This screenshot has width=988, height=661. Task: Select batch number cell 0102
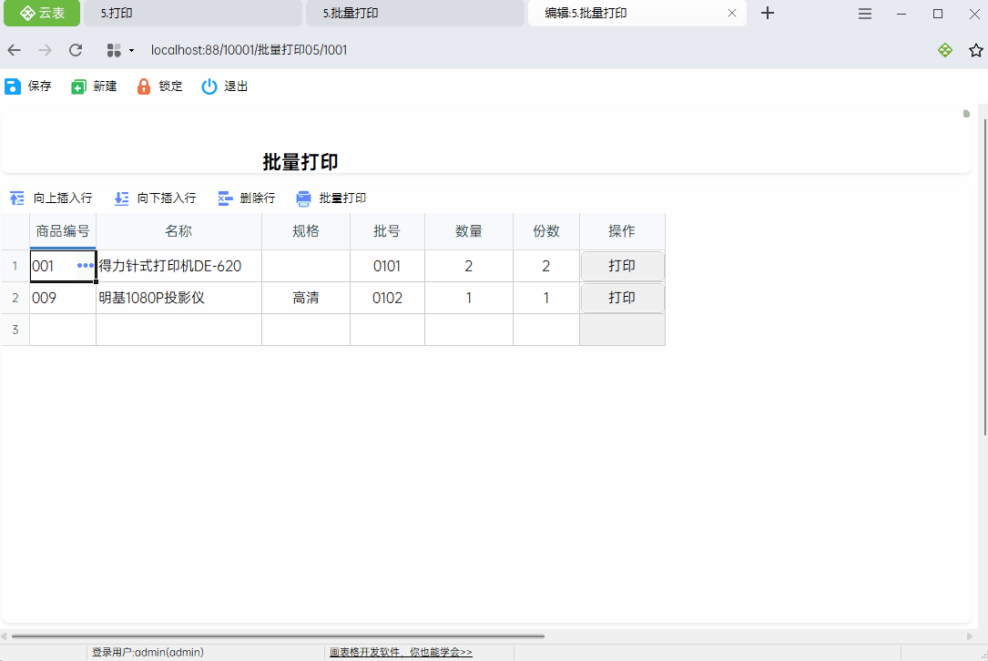click(387, 298)
